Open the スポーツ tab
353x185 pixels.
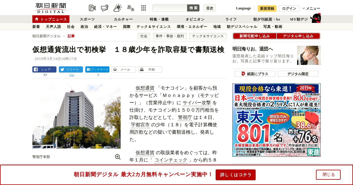pyautogui.click(x=87, y=19)
